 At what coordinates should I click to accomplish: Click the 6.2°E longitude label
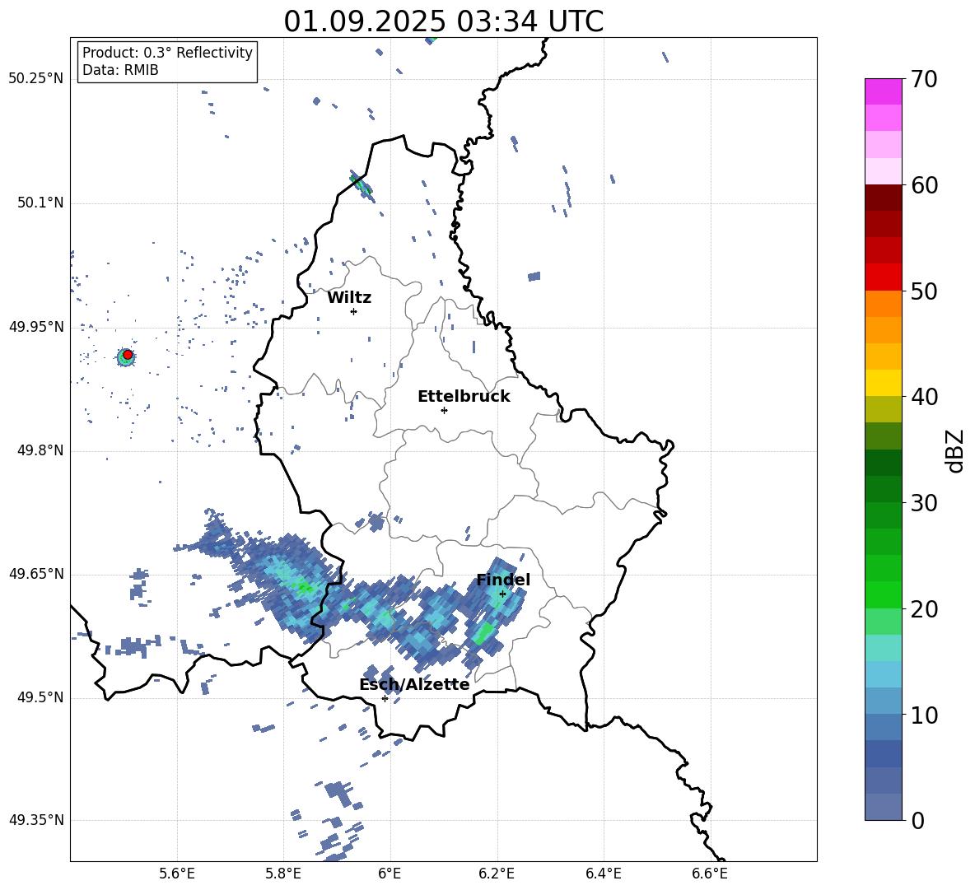point(497,874)
